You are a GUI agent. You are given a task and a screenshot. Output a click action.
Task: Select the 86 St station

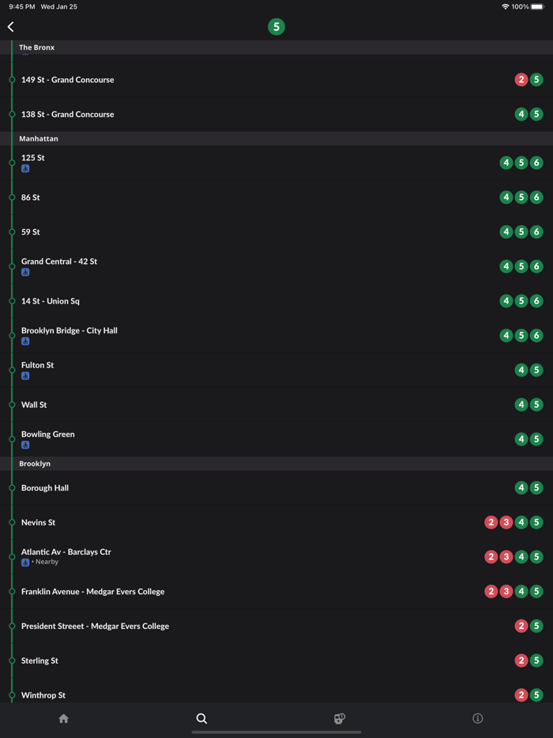[276, 198]
